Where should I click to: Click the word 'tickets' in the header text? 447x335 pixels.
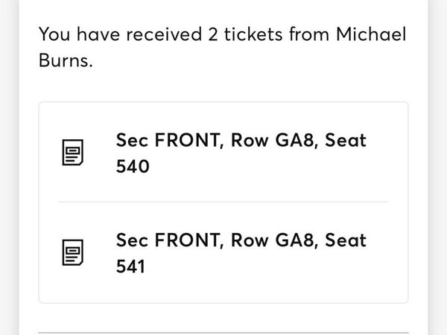tap(253, 34)
